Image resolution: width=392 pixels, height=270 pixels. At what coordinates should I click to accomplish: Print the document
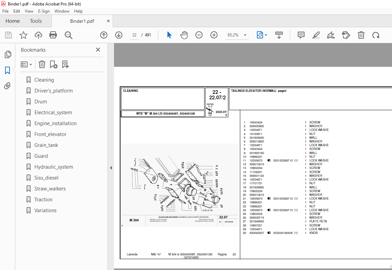coord(53,35)
